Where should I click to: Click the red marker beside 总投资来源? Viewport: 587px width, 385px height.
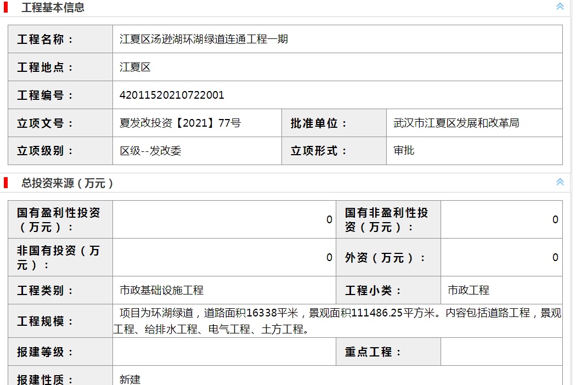5,183
